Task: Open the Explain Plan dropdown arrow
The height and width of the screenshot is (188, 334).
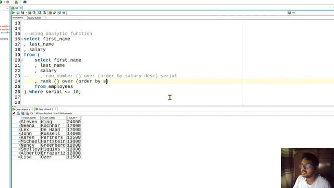Action: (x=27, y=13)
